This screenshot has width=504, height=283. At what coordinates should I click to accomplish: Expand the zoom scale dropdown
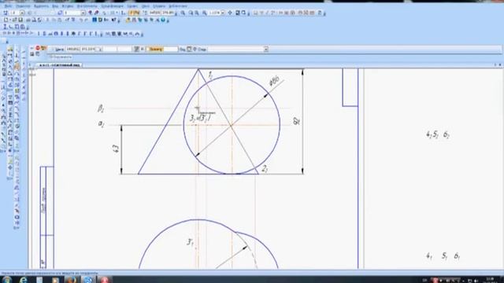point(223,13)
